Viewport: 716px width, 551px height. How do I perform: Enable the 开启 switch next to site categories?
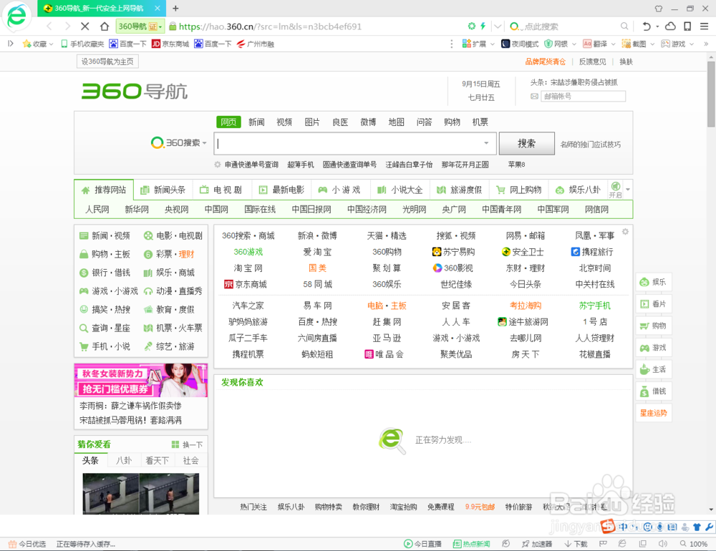[x=614, y=191]
